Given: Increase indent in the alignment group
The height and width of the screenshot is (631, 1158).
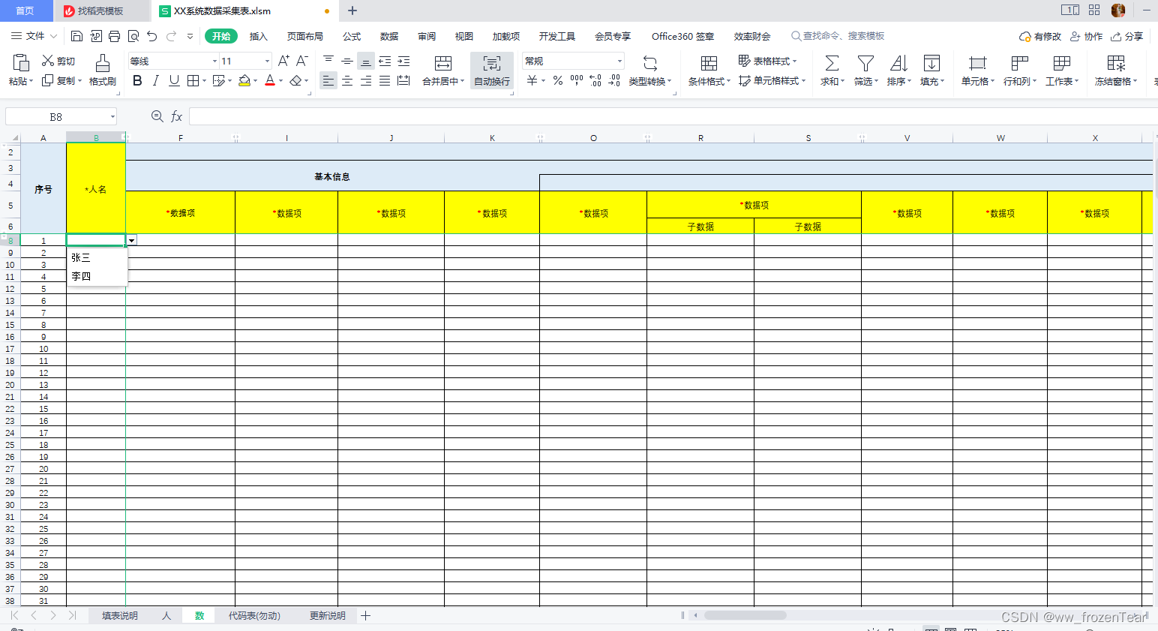Looking at the screenshot, I should click(403, 61).
